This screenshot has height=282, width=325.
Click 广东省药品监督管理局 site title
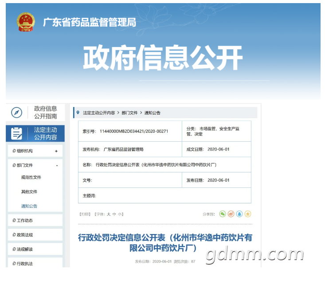(x=90, y=22)
